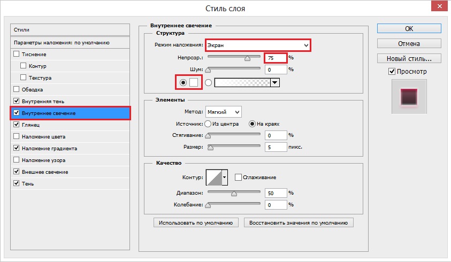This screenshot has width=451, height=262.
Task: Uncheck Внешнее свечение checkbox
Action: (x=17, y=172)
